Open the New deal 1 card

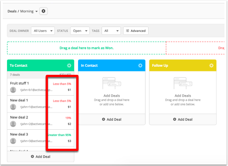(x=19, y=100)
